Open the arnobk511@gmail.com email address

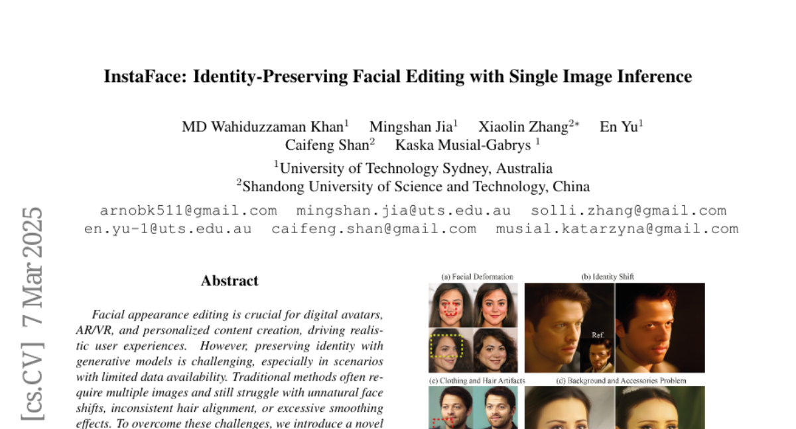click(x=188, y=211)
